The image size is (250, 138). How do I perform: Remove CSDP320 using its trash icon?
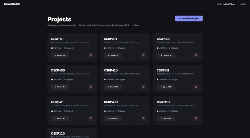coord(196,55)
